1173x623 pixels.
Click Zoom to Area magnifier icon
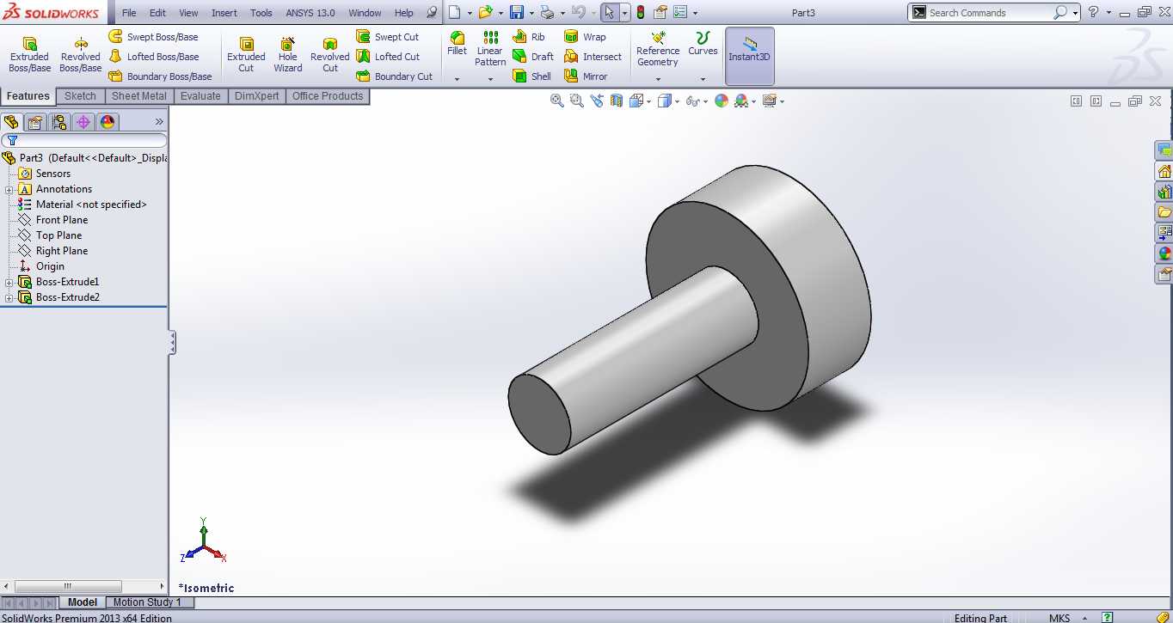576,101
